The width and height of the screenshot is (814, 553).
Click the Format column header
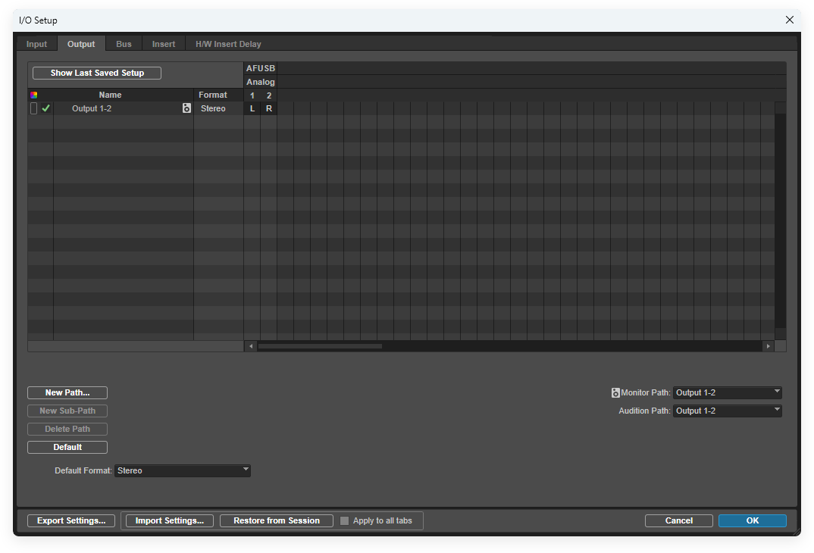coord(213,95)
